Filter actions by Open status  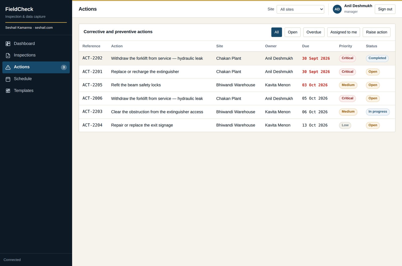click(292, 32)
